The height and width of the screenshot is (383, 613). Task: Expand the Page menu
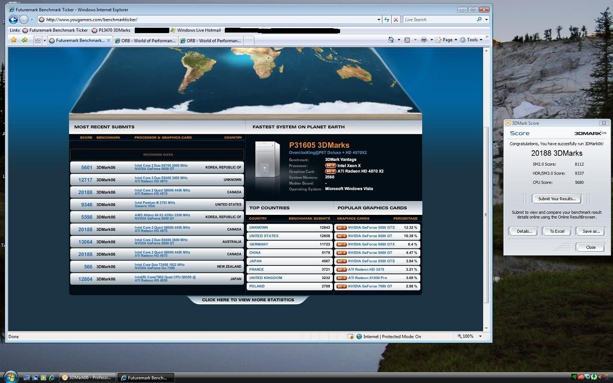click(x=446, y=40)
